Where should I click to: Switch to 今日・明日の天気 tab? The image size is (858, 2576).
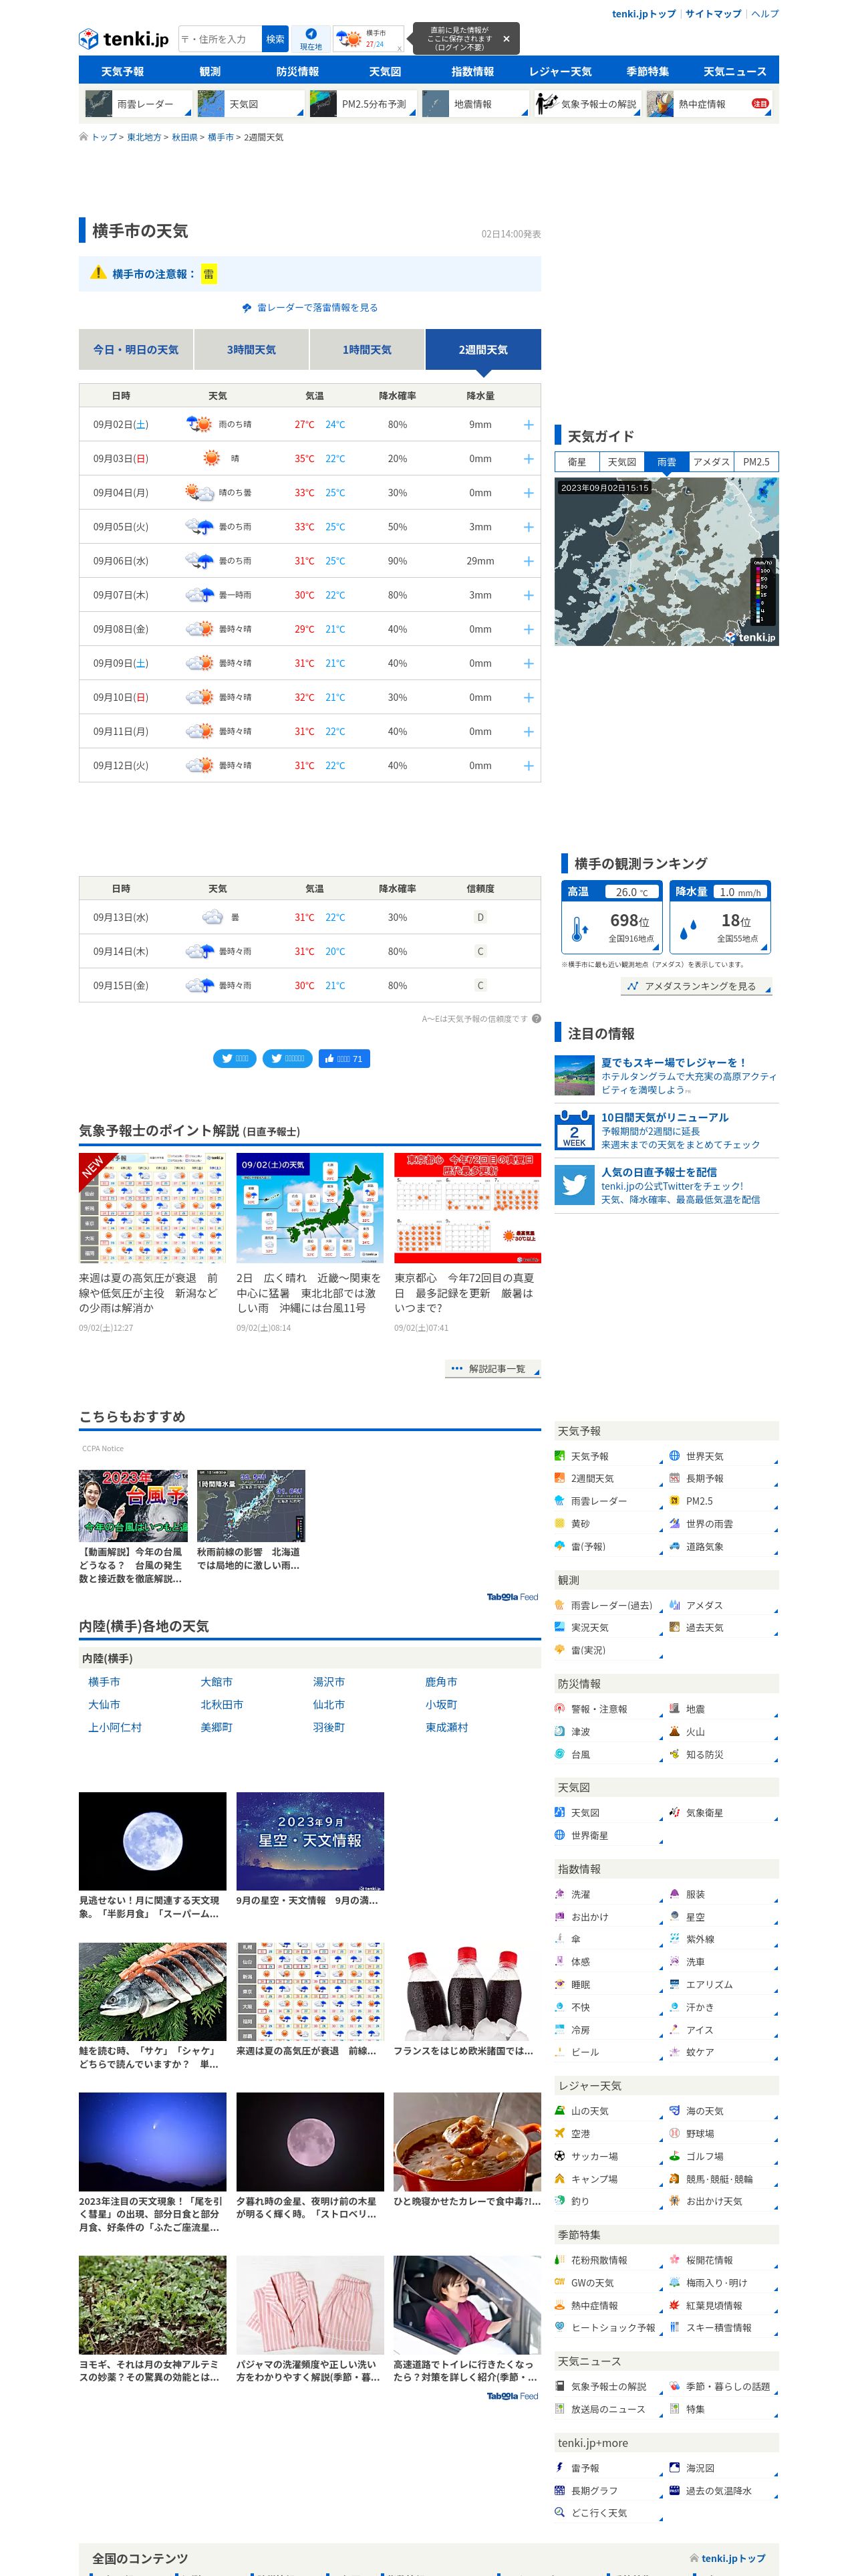[136, 350]
